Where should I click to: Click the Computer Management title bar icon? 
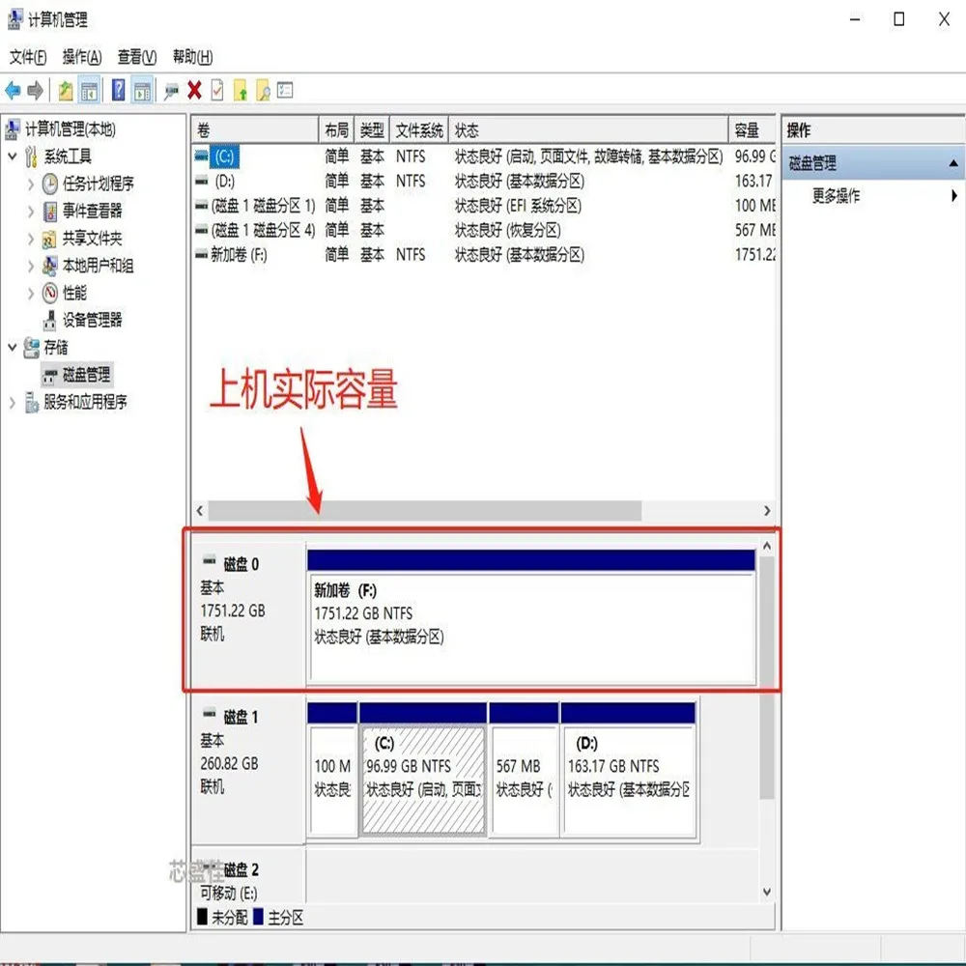[14, 19]
